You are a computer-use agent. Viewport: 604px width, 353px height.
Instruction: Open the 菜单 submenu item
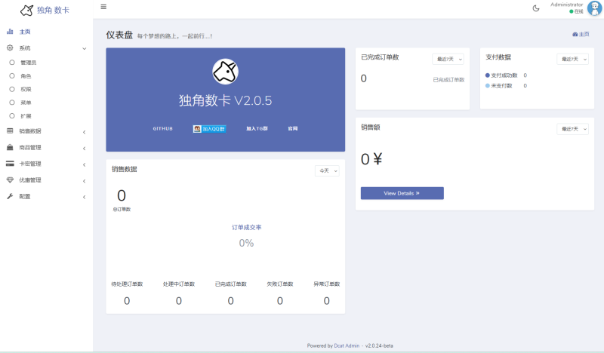pos(26,103)
